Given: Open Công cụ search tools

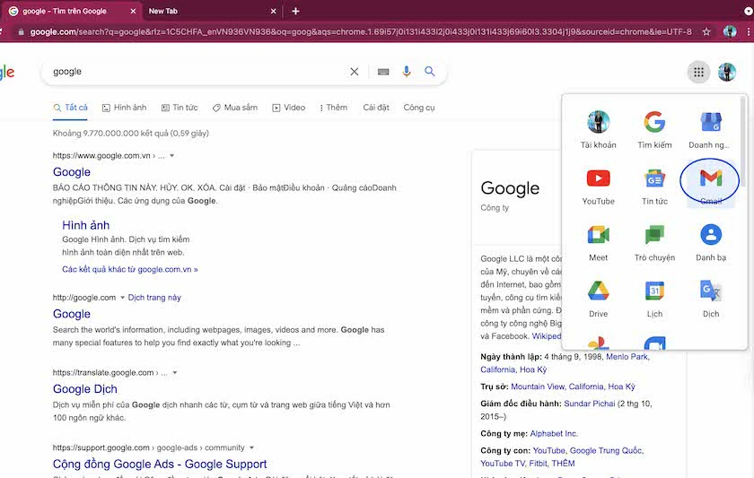Looking at the screenshot, I should click(x=419, y=108).
